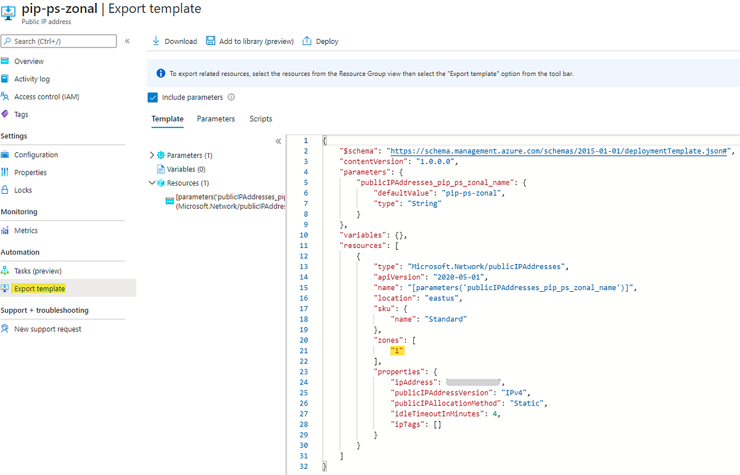Collapse the left navigation menu
The image size is (740, 475).
coord(127,41)
